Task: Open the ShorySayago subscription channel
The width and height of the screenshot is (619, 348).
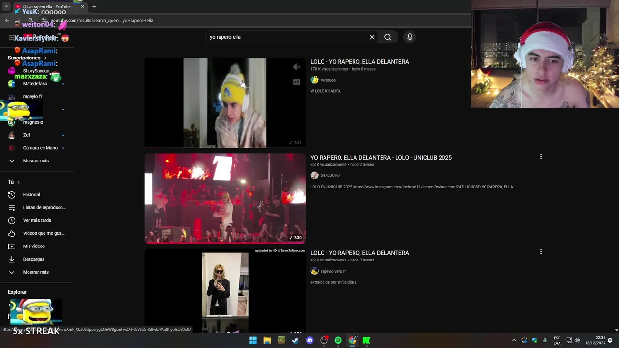Action: coord(37,71)
